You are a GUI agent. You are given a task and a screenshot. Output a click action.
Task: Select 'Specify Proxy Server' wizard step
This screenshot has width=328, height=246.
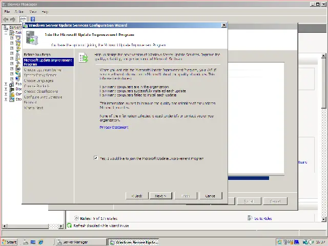point(40,75)
